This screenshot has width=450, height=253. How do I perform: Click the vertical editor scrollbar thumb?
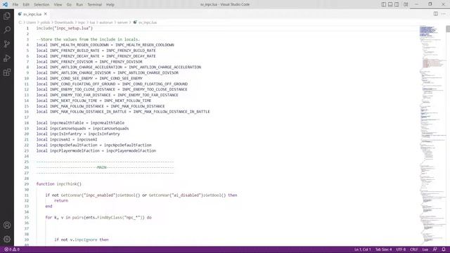pyautogui.click(x=448, y=29)
